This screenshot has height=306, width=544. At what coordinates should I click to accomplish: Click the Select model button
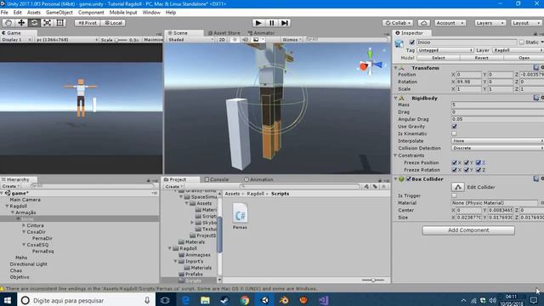pos(439,58)
